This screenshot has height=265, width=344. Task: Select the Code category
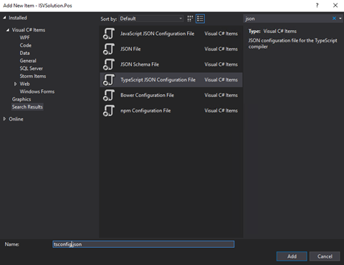pyautogui.click(x=26, y=45)
